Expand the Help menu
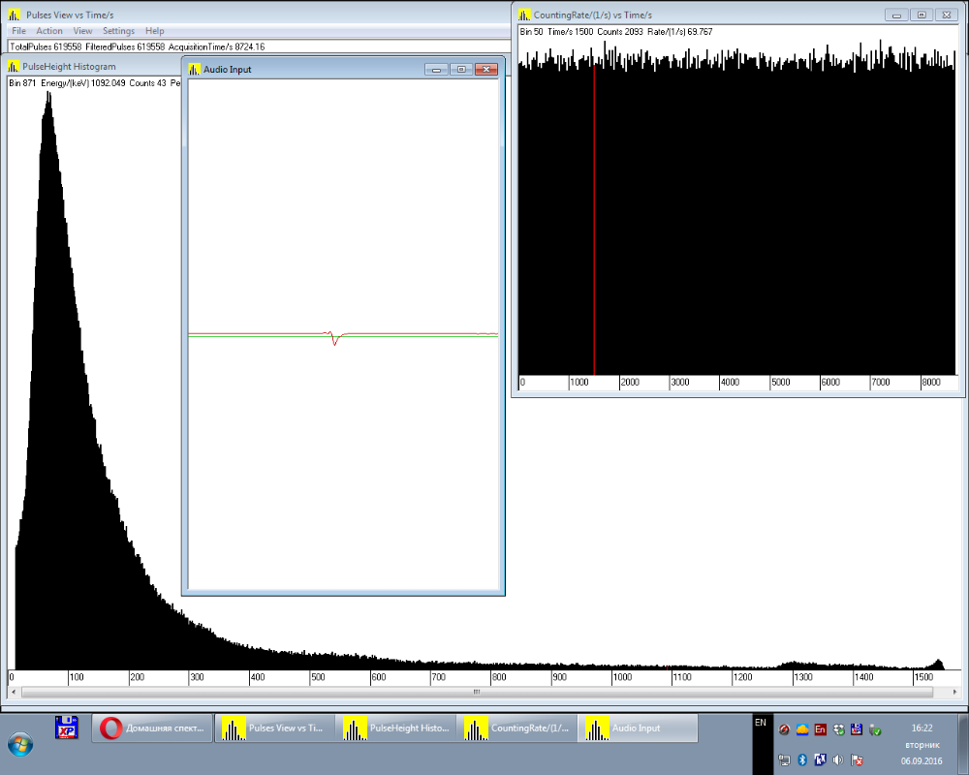969x775 pixels. point(154,31)
